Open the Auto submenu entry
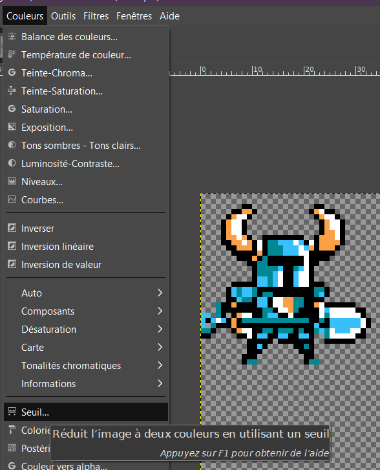Image resolution: width=380 pixels, height=470 pixels. pyautogui.click(x=86, y=293)
